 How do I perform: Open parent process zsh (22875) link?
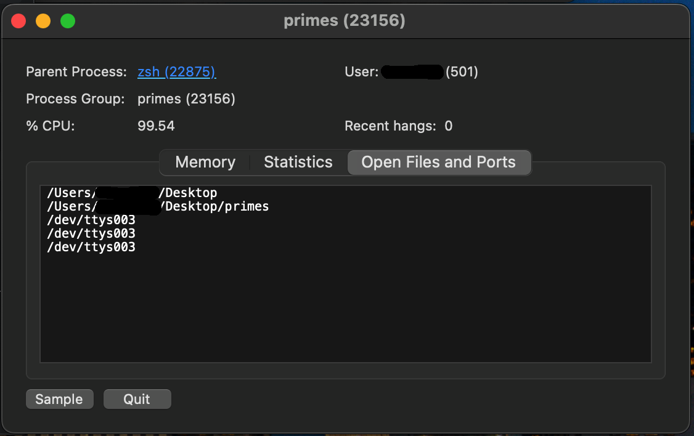point(176,72)
